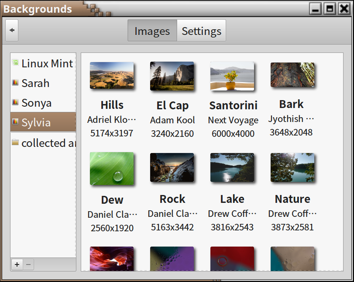Image resolution: width=354 pixels, height=282 pixels.
Task: Choose the Santorini wallpaper thumbnail
Action: click(x=232, y=76)
